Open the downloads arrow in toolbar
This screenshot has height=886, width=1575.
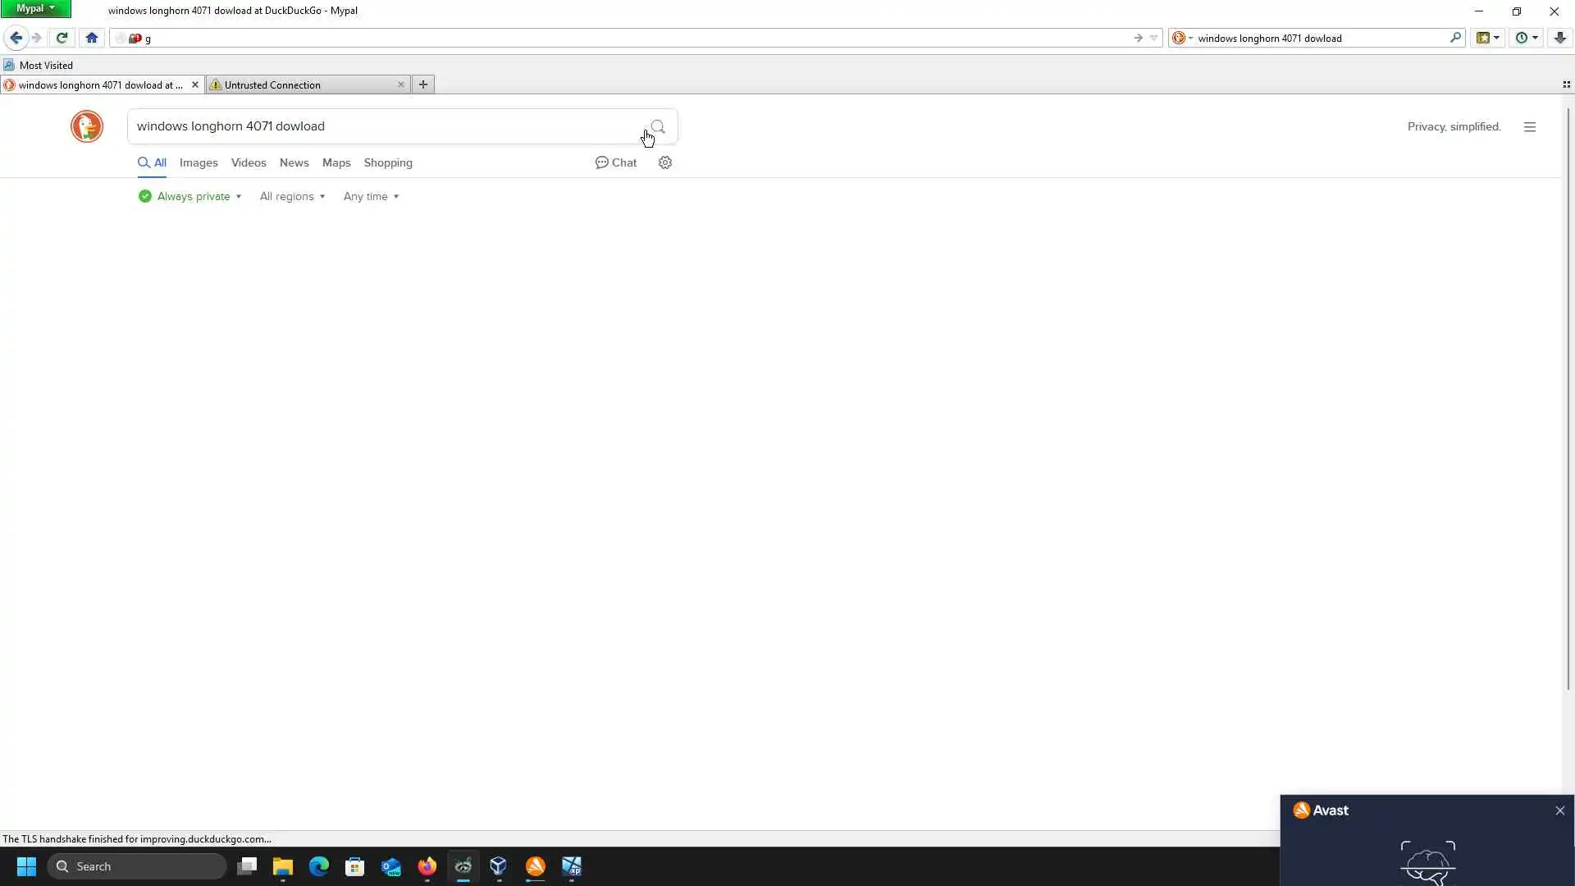(1560, 38)
